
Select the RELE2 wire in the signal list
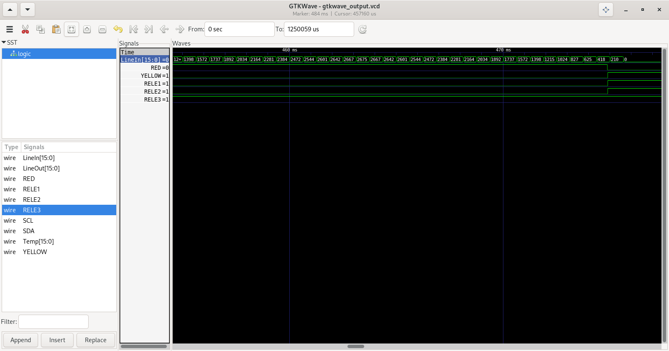[x=59, y=200]
